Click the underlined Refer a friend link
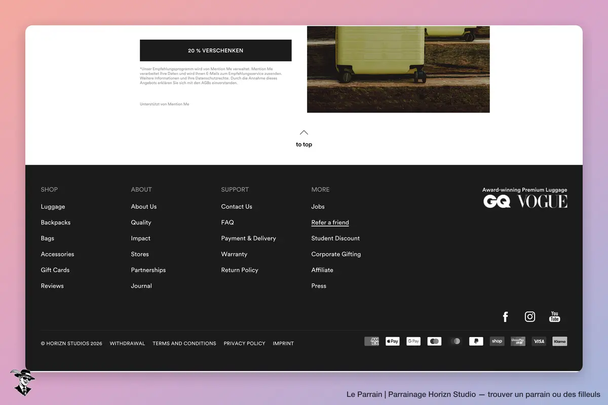 coord(330,222)
